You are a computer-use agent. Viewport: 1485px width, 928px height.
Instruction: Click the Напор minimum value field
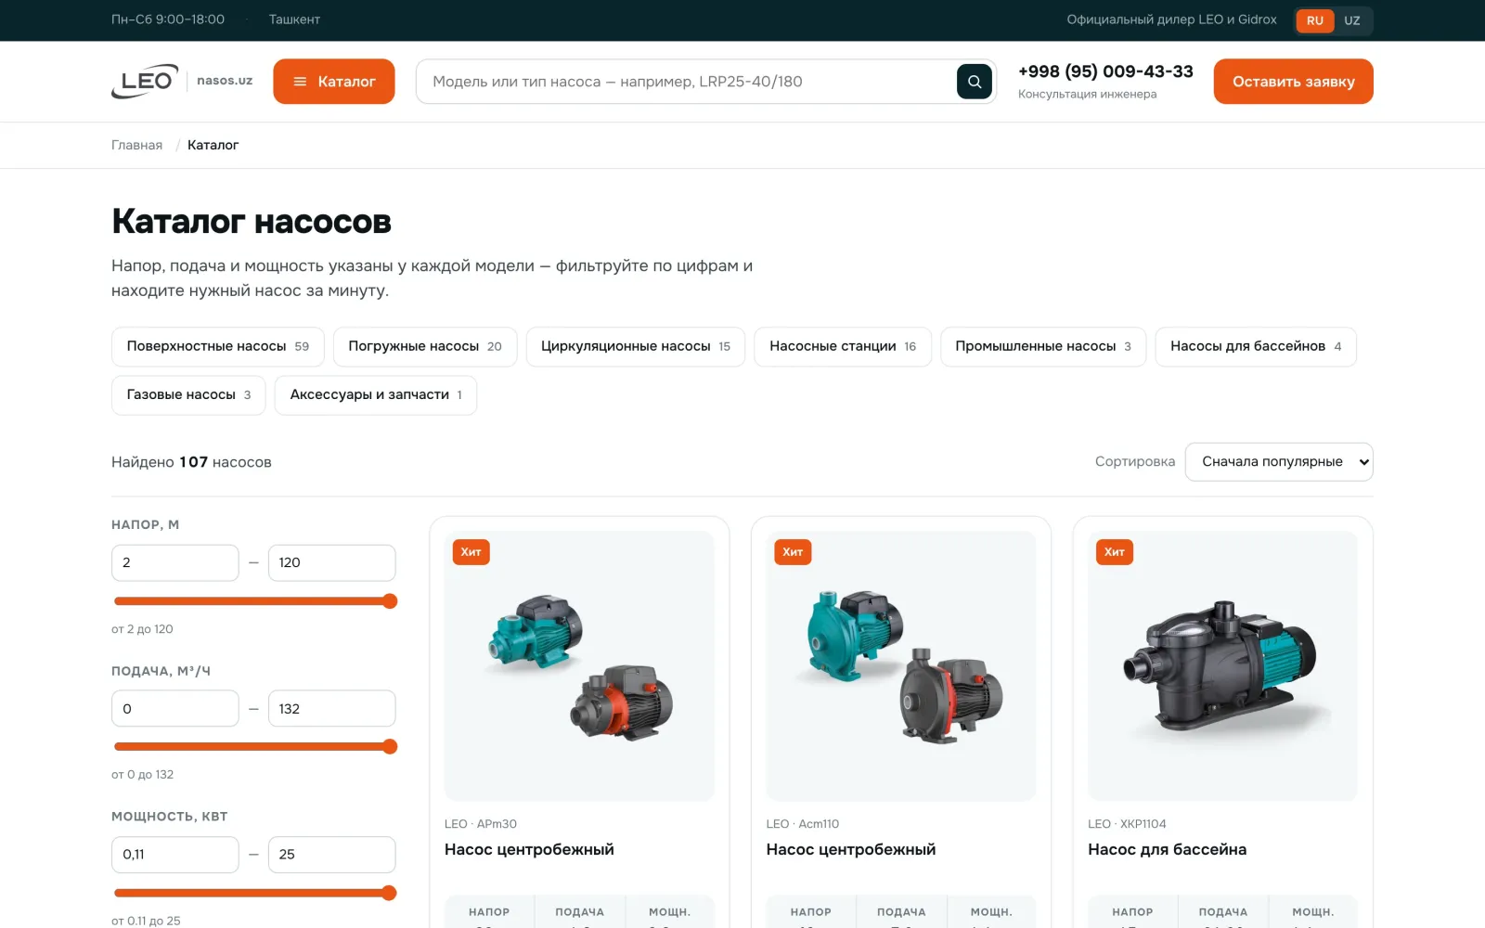[x=175, y=562]
